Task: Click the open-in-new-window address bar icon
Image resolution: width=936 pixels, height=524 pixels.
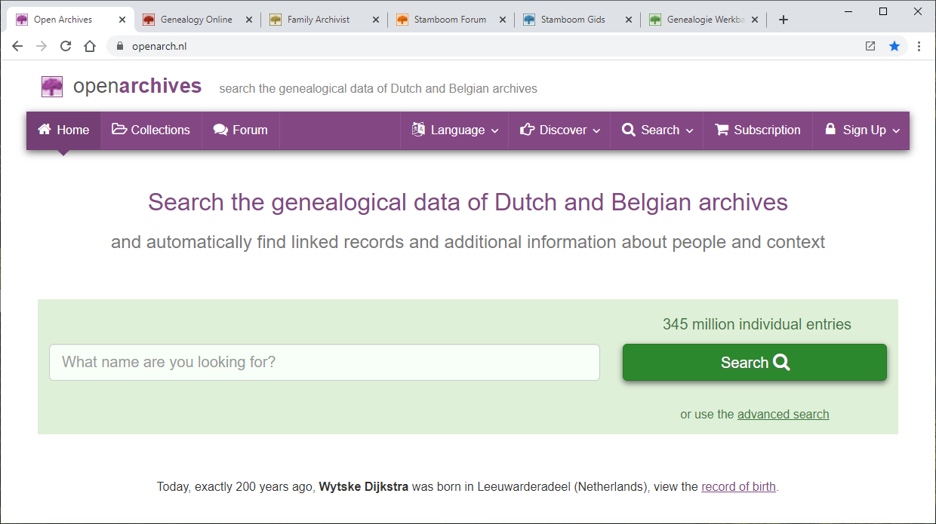Action: click(870, 46)
